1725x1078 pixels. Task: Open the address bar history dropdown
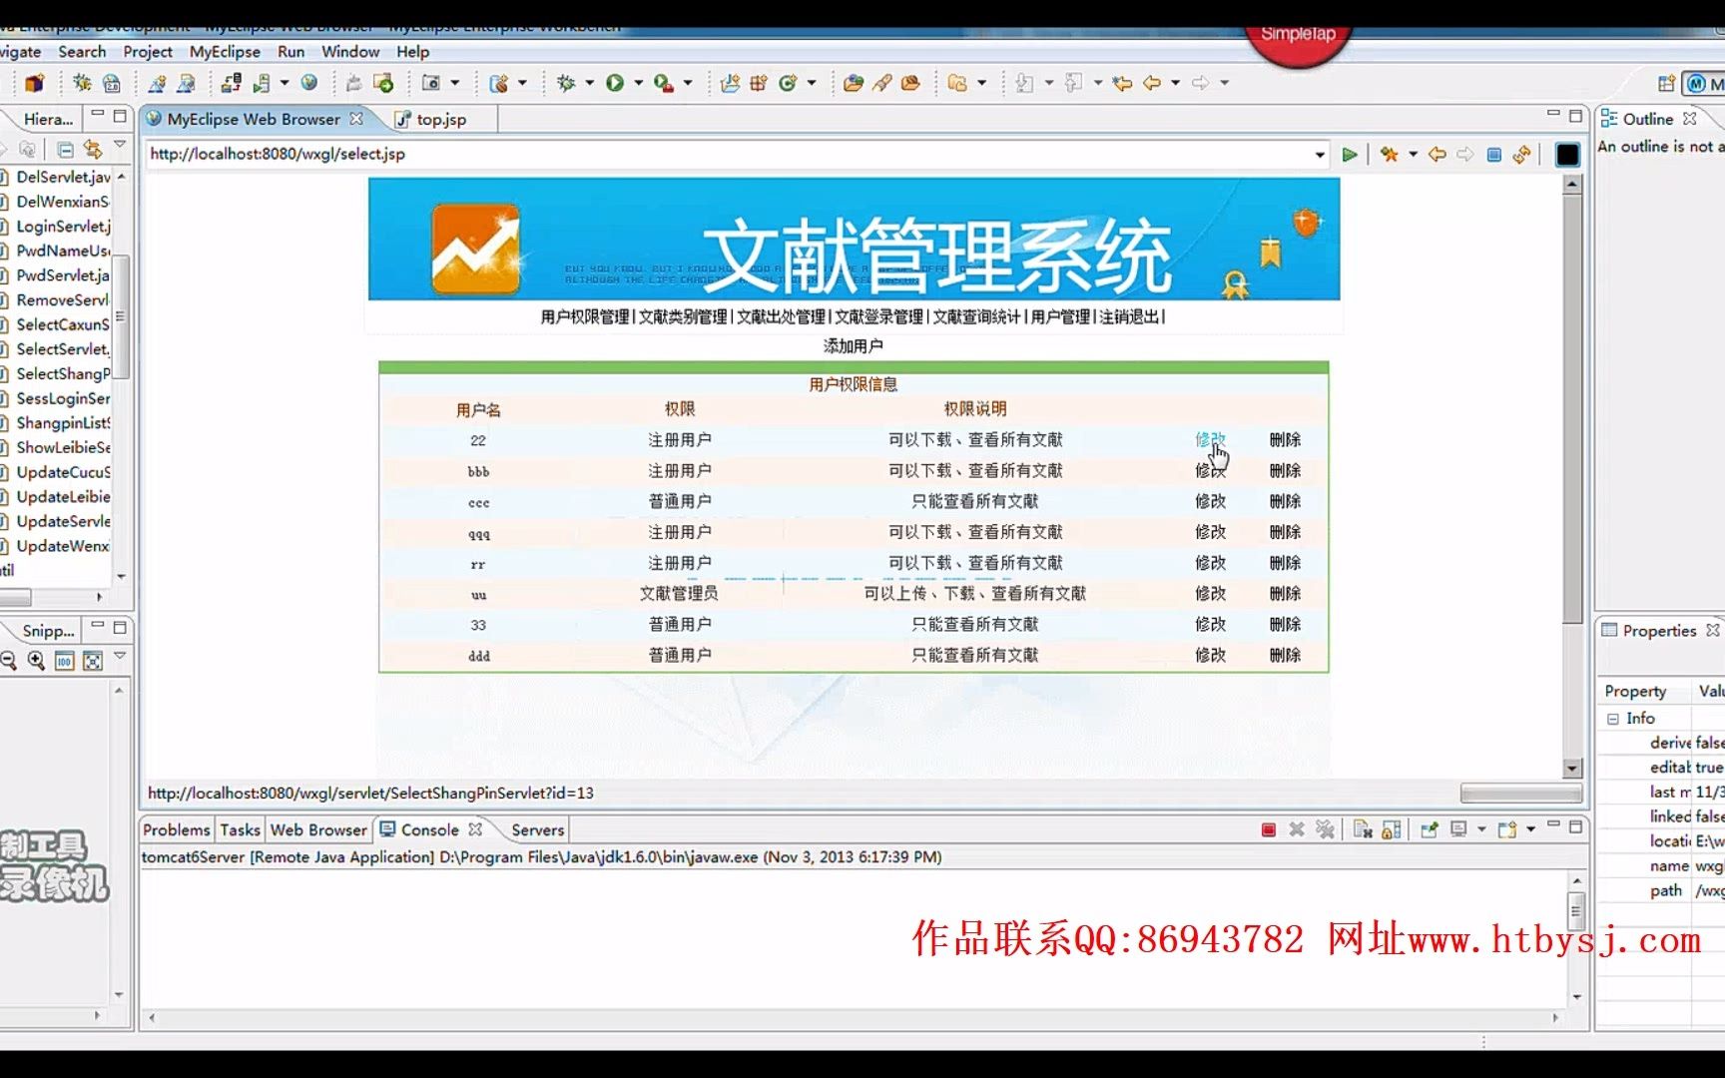tap(1320, 155)
